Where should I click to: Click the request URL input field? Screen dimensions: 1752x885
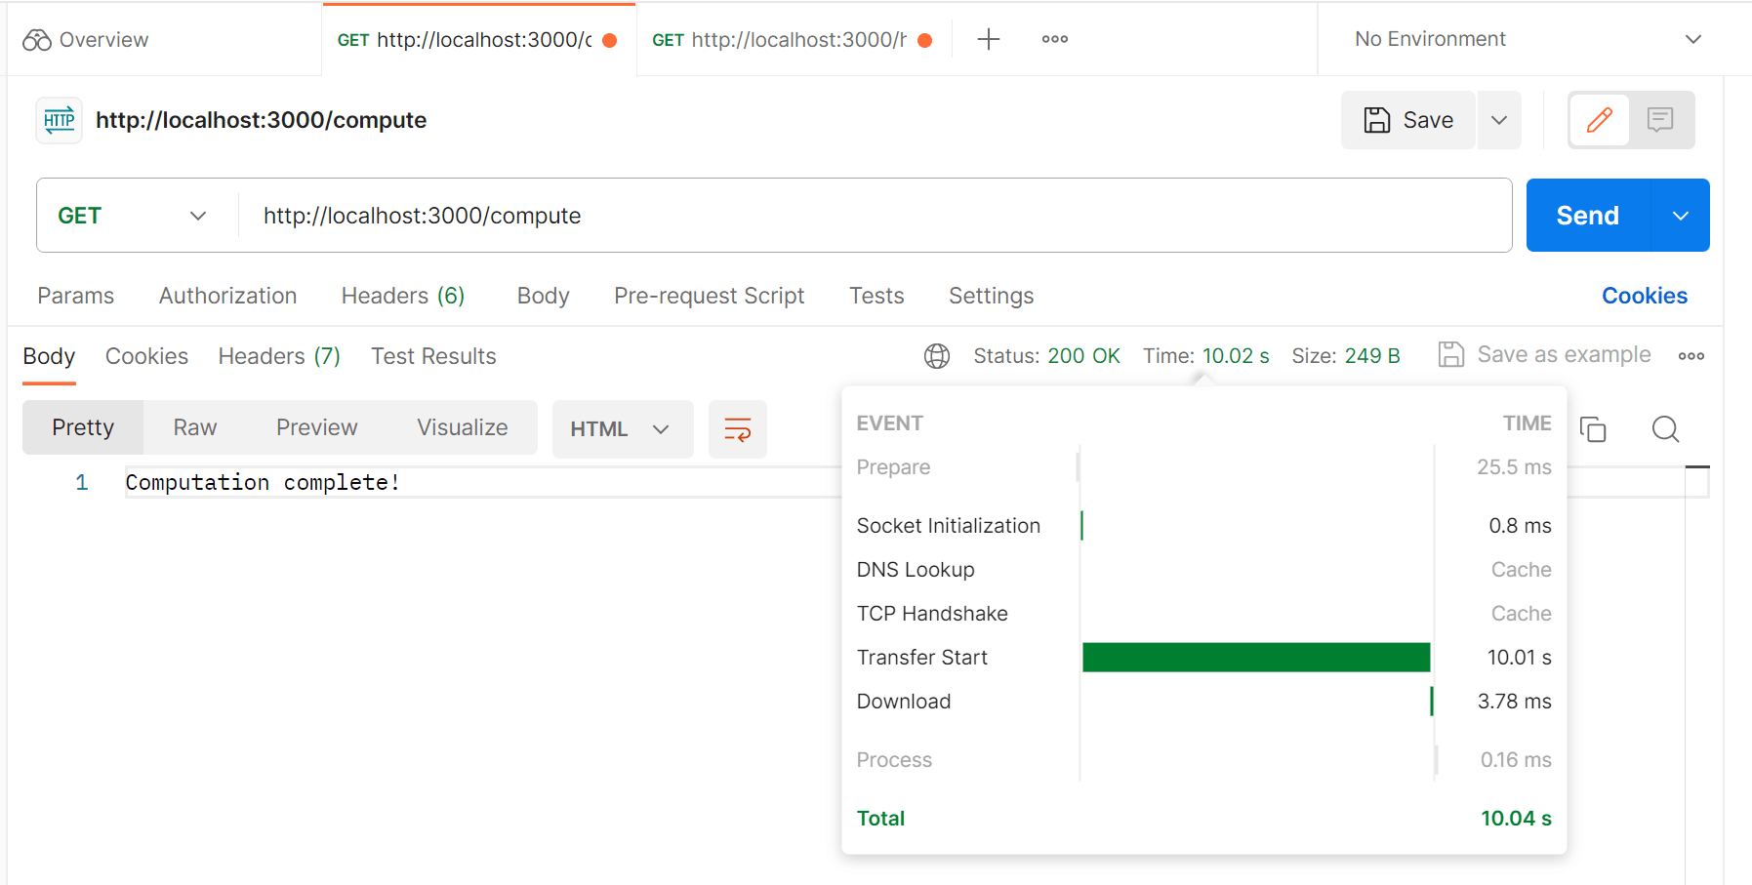pyautogui.click(x=876, y=216)
